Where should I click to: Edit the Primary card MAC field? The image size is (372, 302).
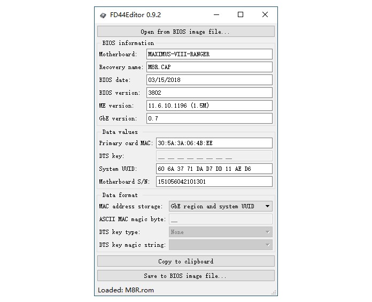click(x=214, y=143)
